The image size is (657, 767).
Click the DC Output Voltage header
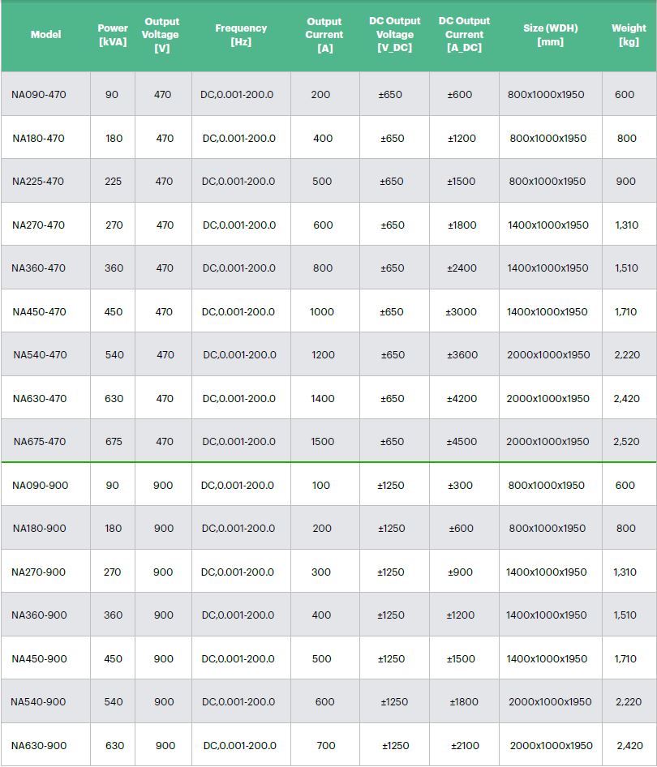tap(394, 35)
